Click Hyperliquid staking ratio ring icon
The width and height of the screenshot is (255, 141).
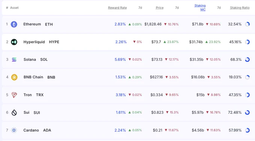247,42
